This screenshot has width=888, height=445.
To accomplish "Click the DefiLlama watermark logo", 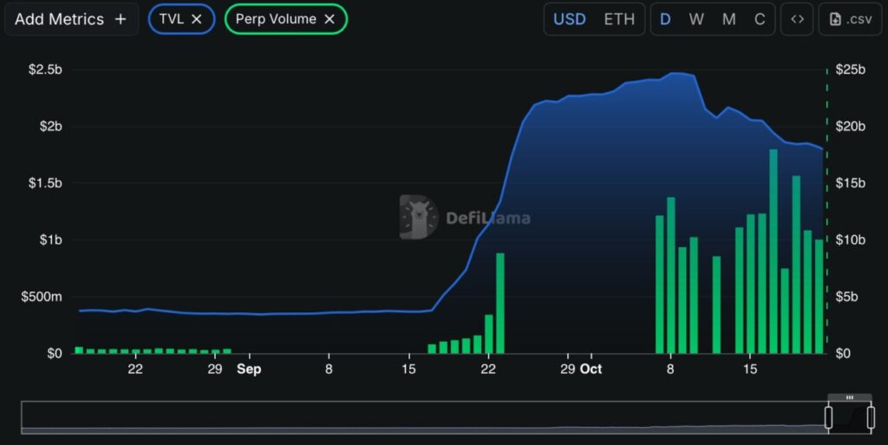I will 419,217.
